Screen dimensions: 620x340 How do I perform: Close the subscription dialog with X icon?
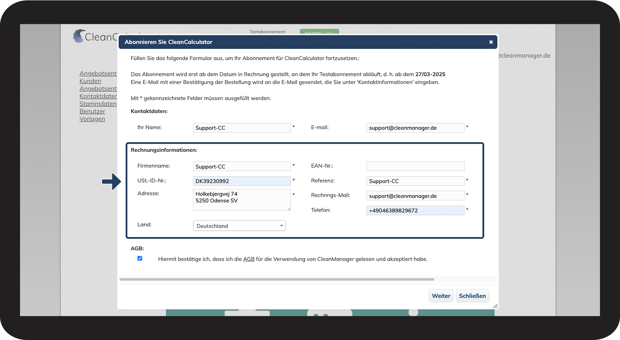tap(491, 42)
